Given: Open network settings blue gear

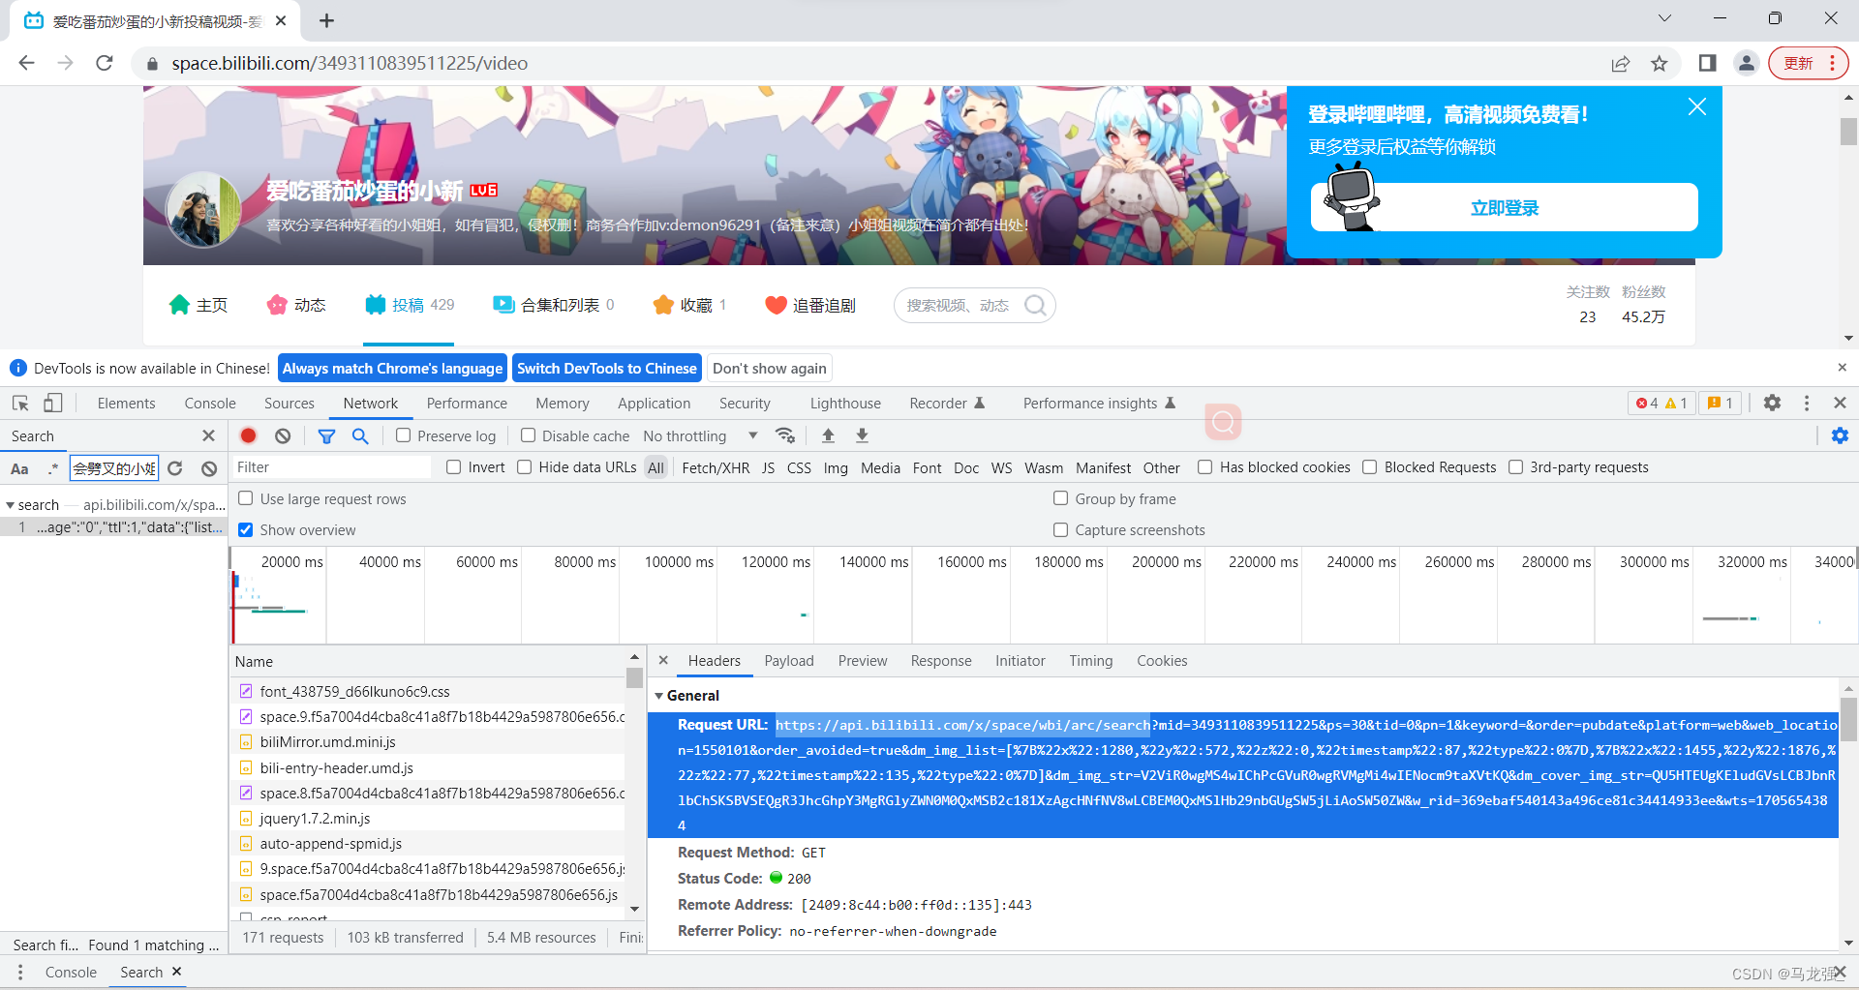Looking at the screenshot, I should (x=1840, y=436).
